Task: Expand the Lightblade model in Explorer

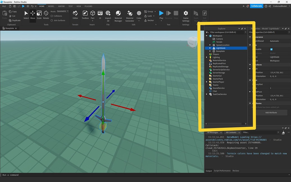Action: [x=209, y=48]
